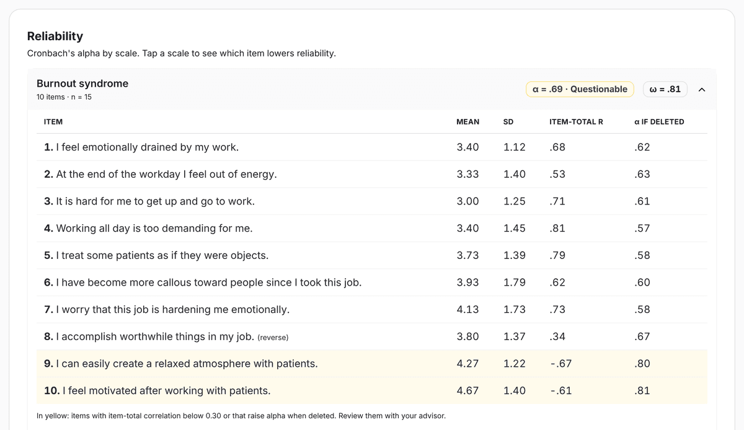Click item 4's alpha-if-deleted value .57
Viewport: 744px width, 430px height.
642,229
